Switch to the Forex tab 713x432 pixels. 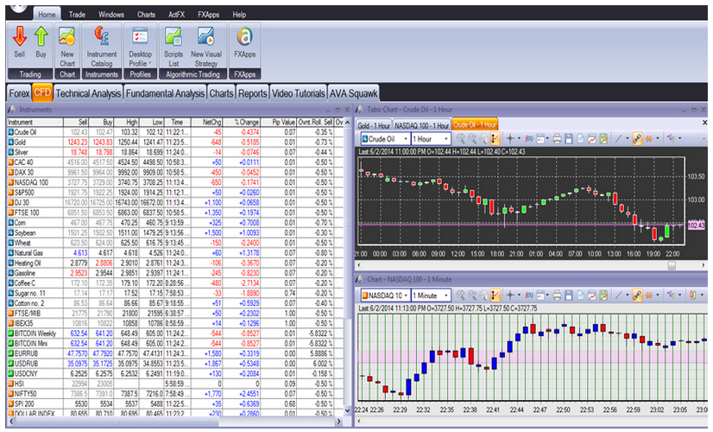(19, 93)
